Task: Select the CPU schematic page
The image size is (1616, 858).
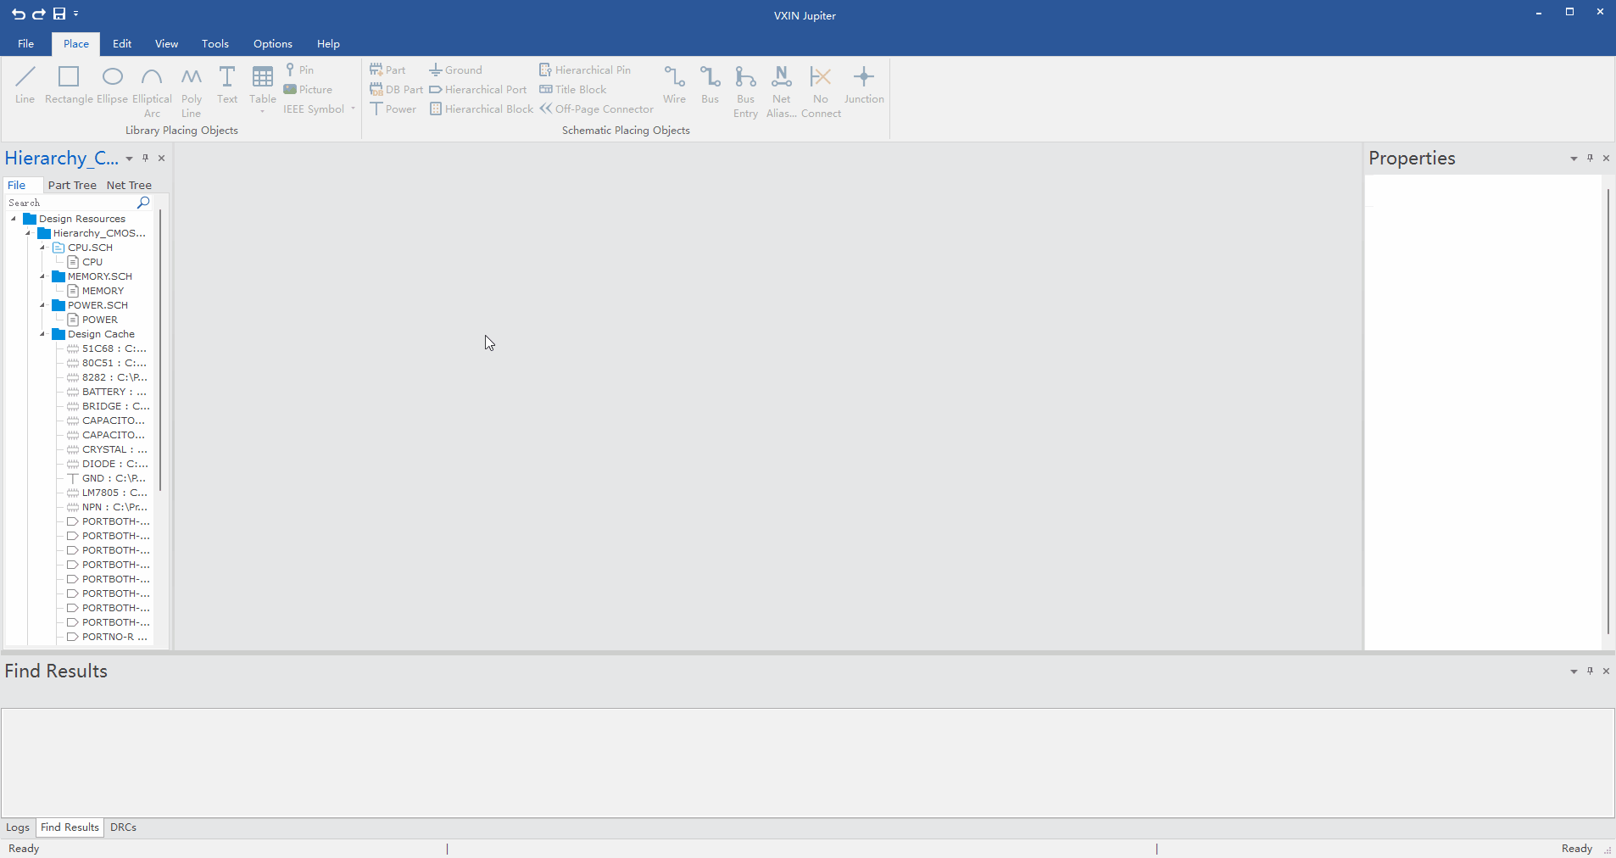Action: tap(85, 262)
